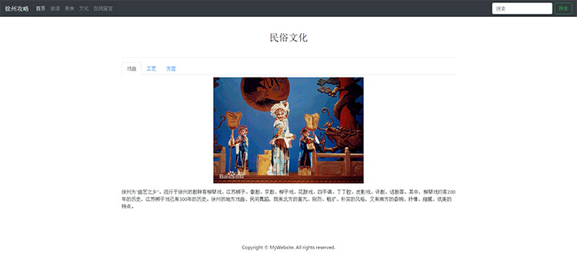Image resolution: width=577 pixels, height=277 pixels.
Task: Select 文化 in the top navbar
Action: click(84, 8)
